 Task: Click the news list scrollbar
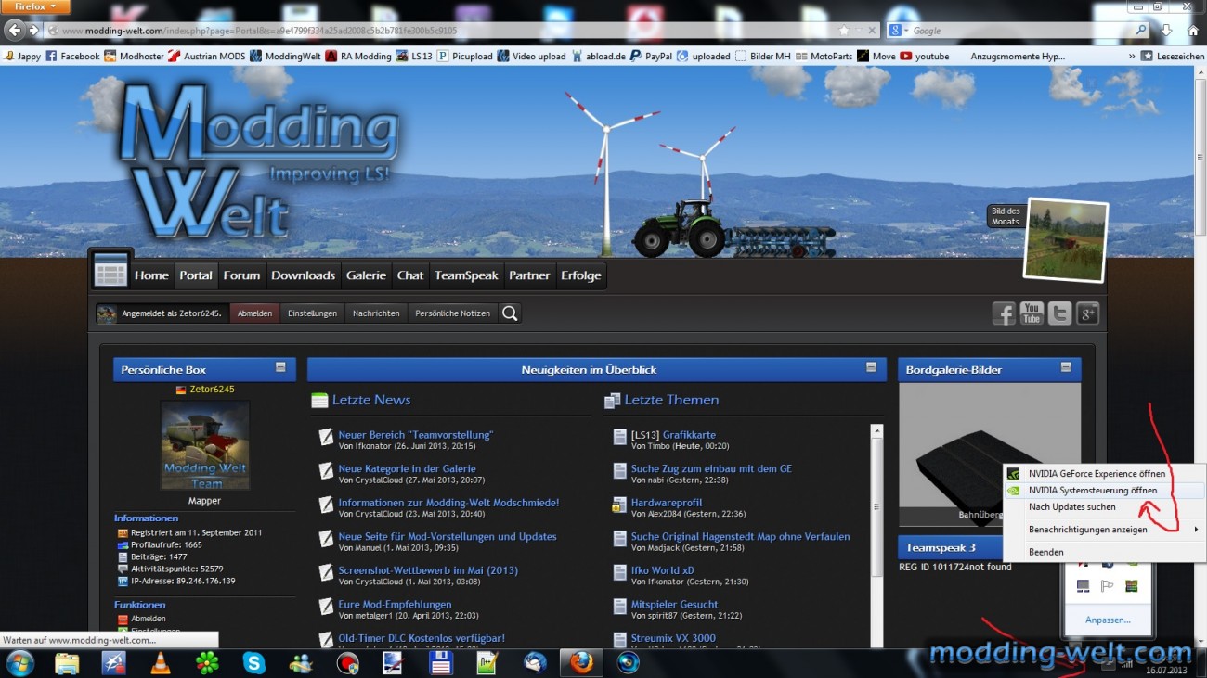[876, 535]
